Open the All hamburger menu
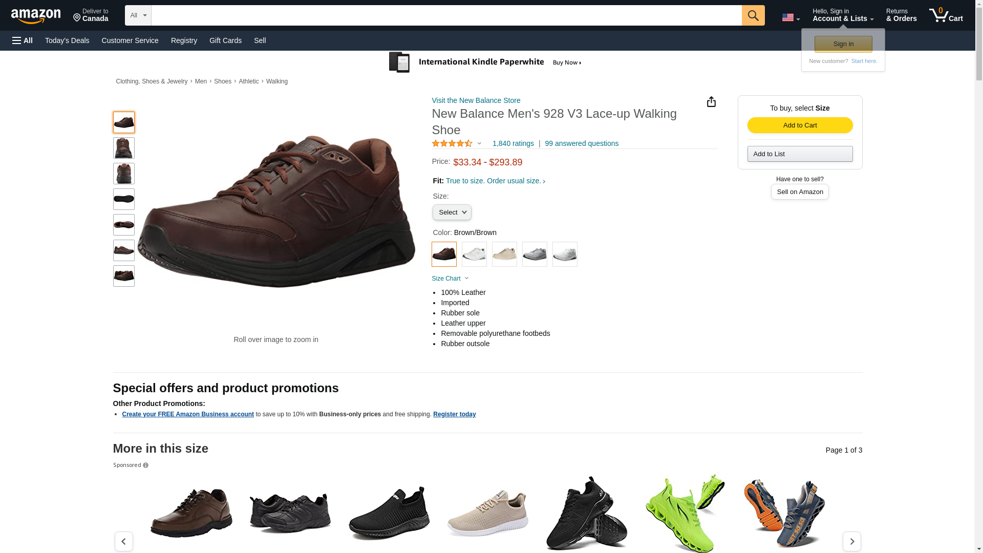 pos(23,40)
